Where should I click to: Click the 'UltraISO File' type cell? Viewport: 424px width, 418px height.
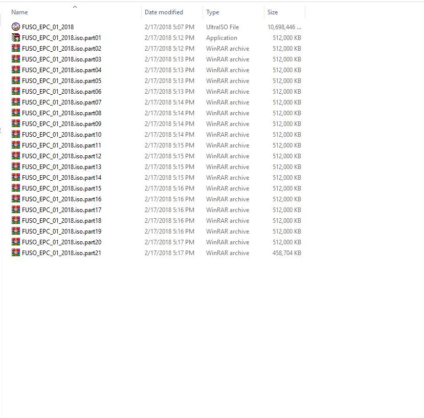click(222, 27)
